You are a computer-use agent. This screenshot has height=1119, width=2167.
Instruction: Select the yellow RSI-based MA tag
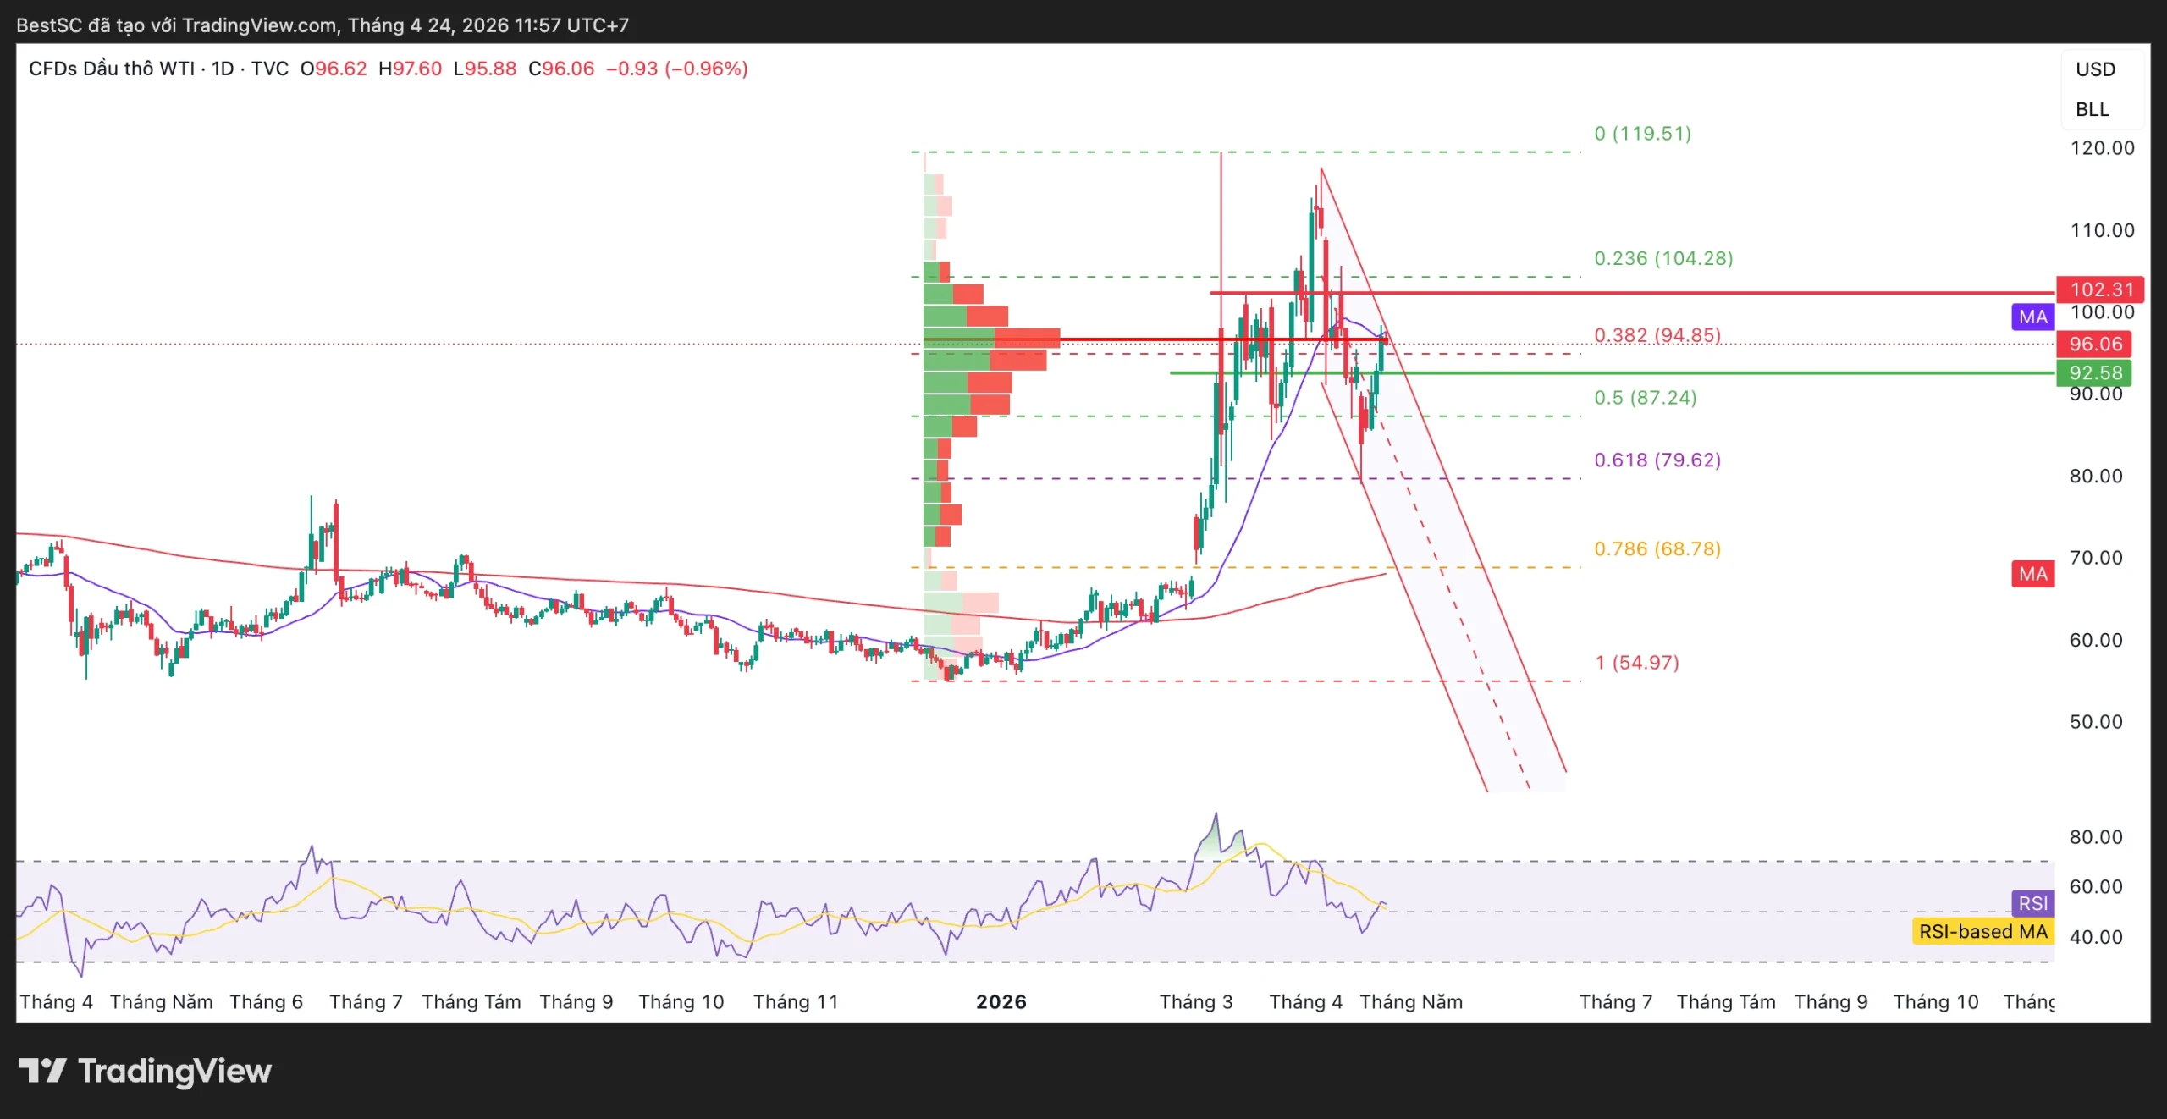(x=1982, y=932)
